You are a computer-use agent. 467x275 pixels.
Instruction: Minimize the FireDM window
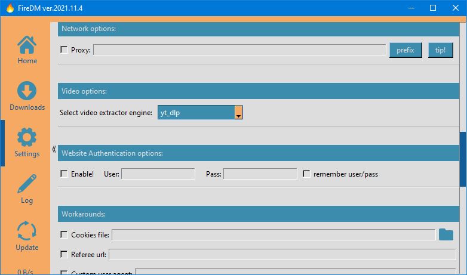(411, 8)
